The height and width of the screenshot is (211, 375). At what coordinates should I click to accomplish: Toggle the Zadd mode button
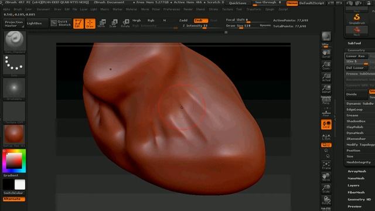[x=183, y=21]
